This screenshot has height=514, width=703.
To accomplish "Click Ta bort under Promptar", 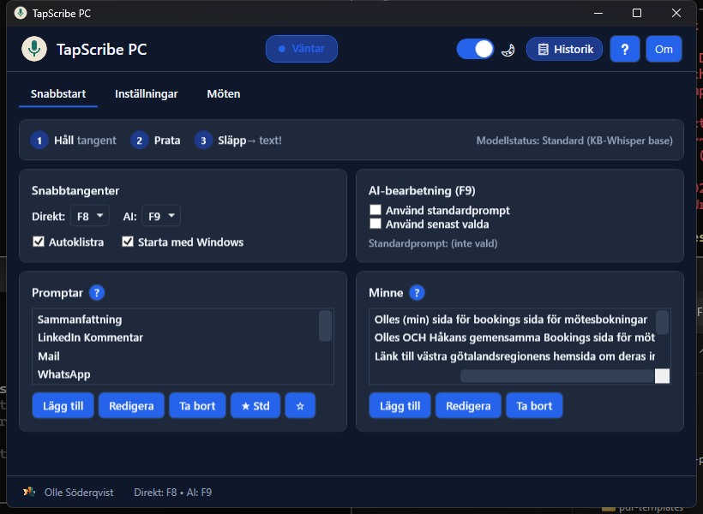I will coord(197,405).
